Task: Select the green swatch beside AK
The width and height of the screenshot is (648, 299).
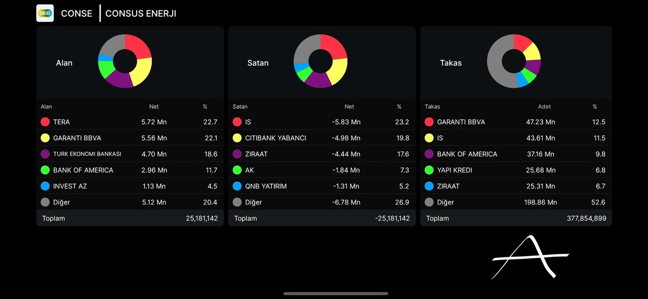Action: [x=237, y=170]
